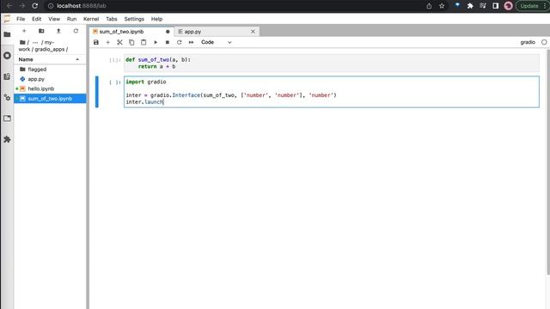Open the browser Extensions puzzle icon
The image size is (550, 309).
(x=470, y=6)
